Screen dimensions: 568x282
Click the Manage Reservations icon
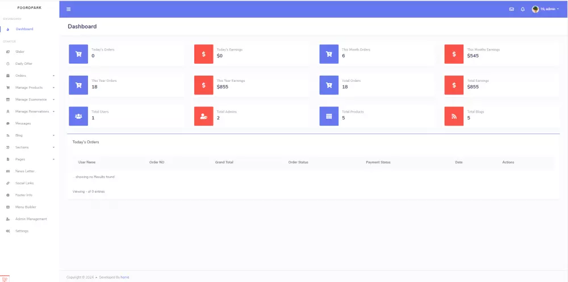[7, 111]
